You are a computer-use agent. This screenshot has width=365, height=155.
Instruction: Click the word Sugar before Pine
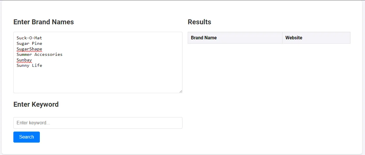[x=23, y=43]
